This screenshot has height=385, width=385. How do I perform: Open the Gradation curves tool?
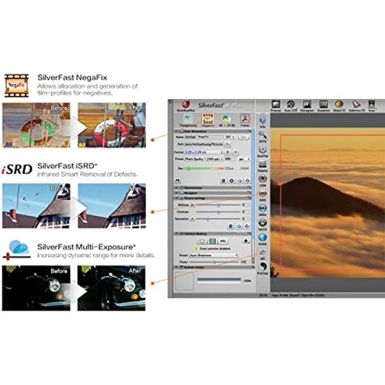click(323, 105)
